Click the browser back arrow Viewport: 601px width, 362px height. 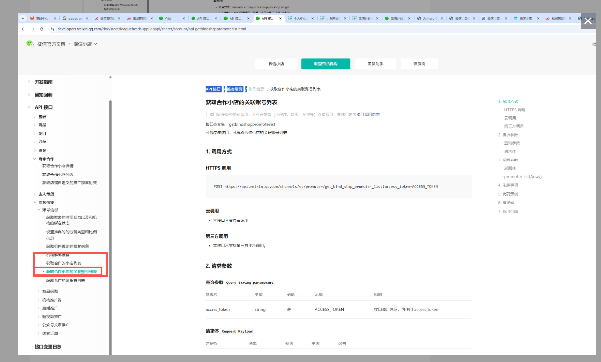24,29
